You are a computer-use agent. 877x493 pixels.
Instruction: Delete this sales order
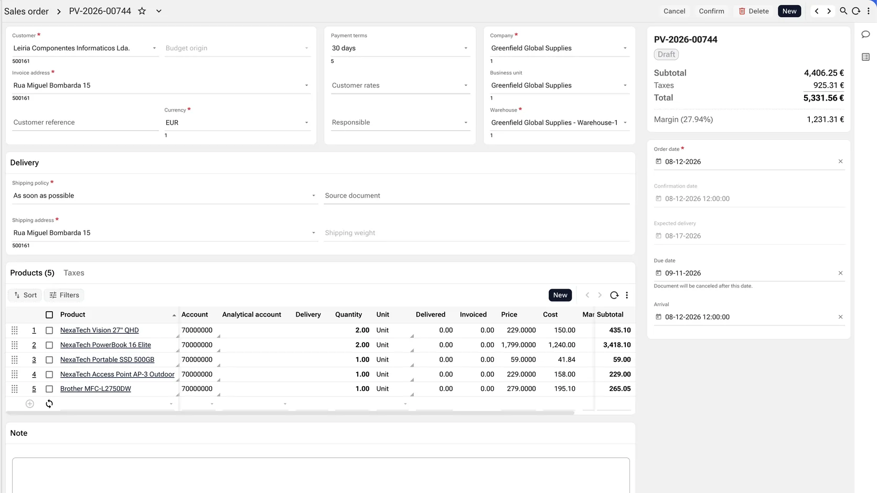point(754,11)
